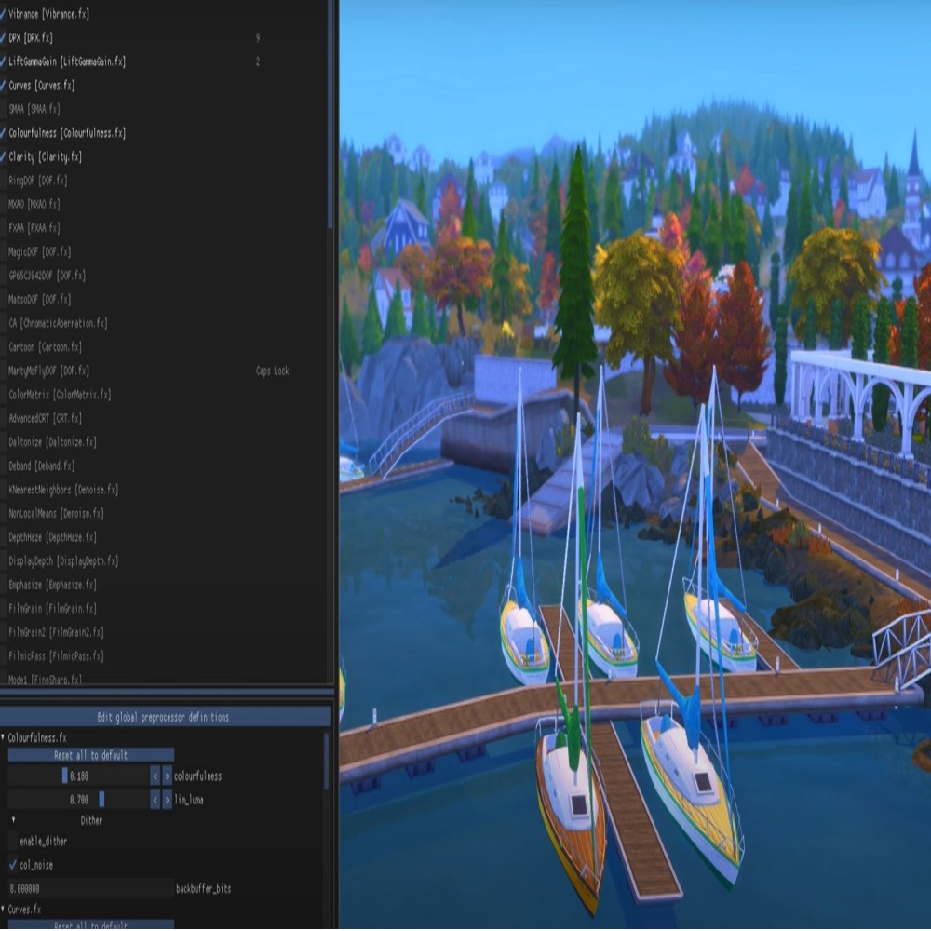Enable the AdvancedCRT effect

point(3,418)
